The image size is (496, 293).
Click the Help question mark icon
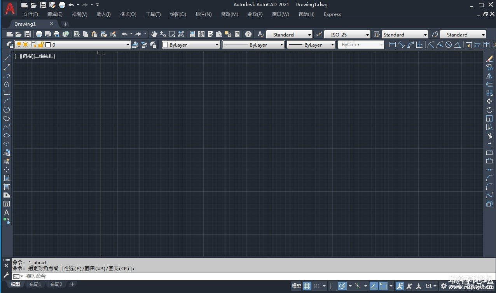pos(248,34)
